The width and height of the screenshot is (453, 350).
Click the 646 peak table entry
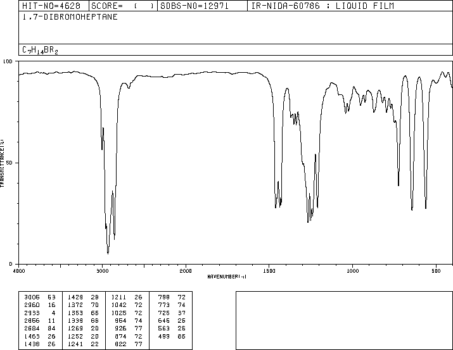pos(164,320)
